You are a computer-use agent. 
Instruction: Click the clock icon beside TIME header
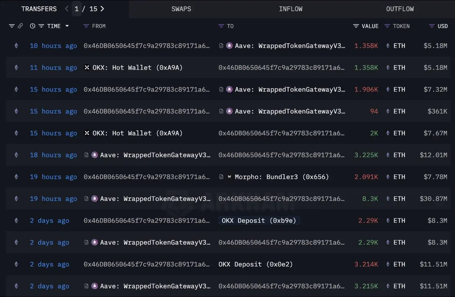point(33,26)
